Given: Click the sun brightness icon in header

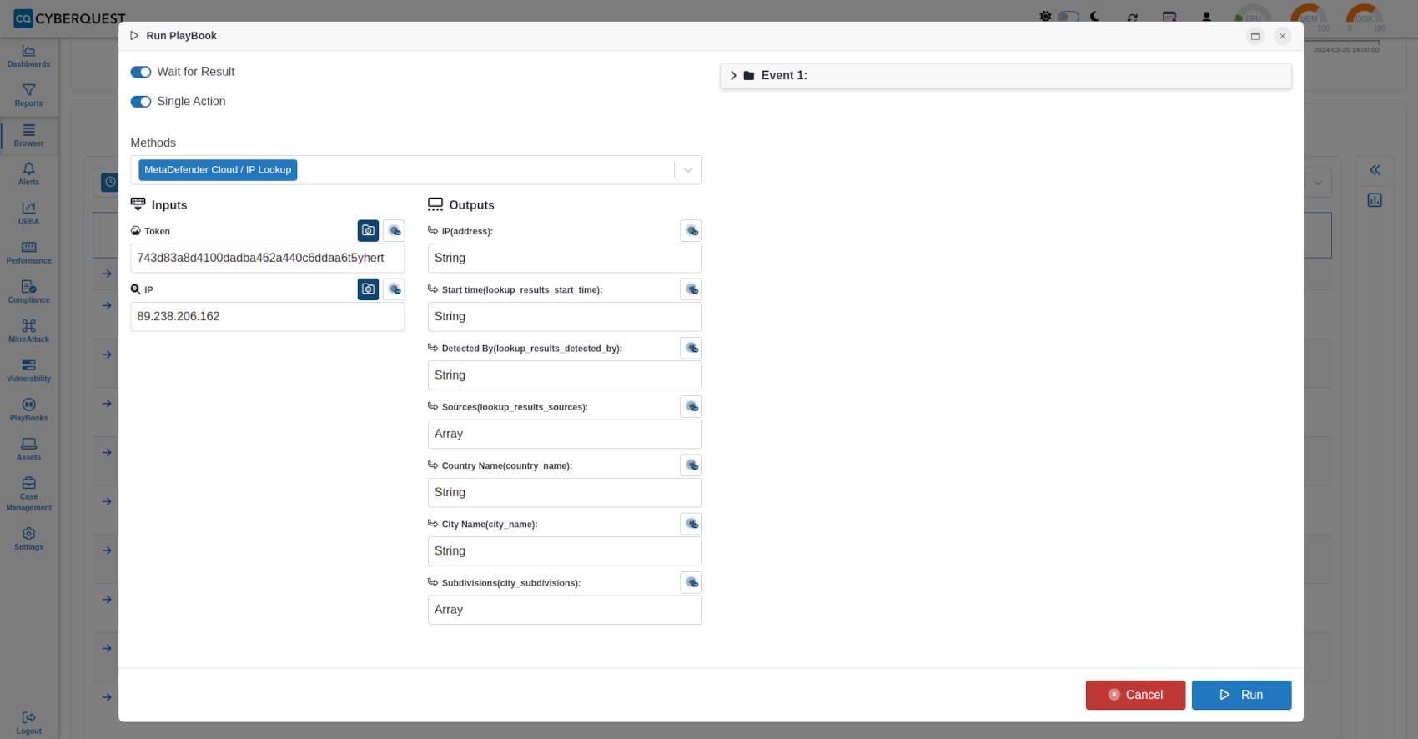Looking at the screenshot, I should (x=1045, y=17).
